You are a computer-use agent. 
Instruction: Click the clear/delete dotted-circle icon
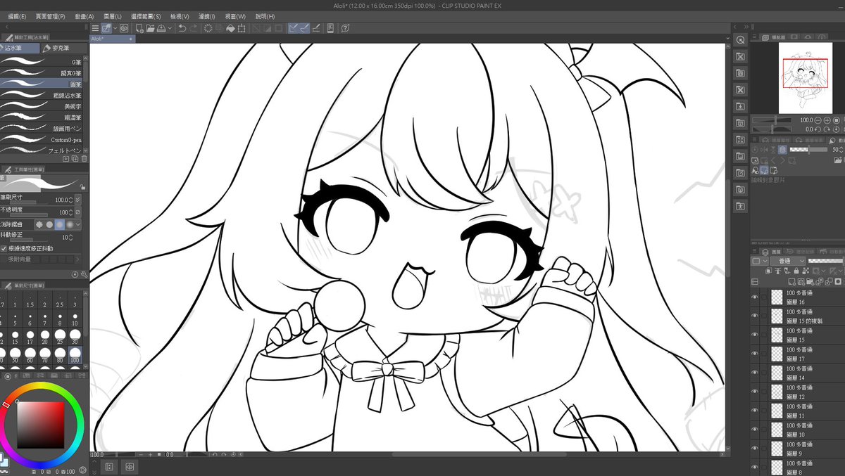208,28
